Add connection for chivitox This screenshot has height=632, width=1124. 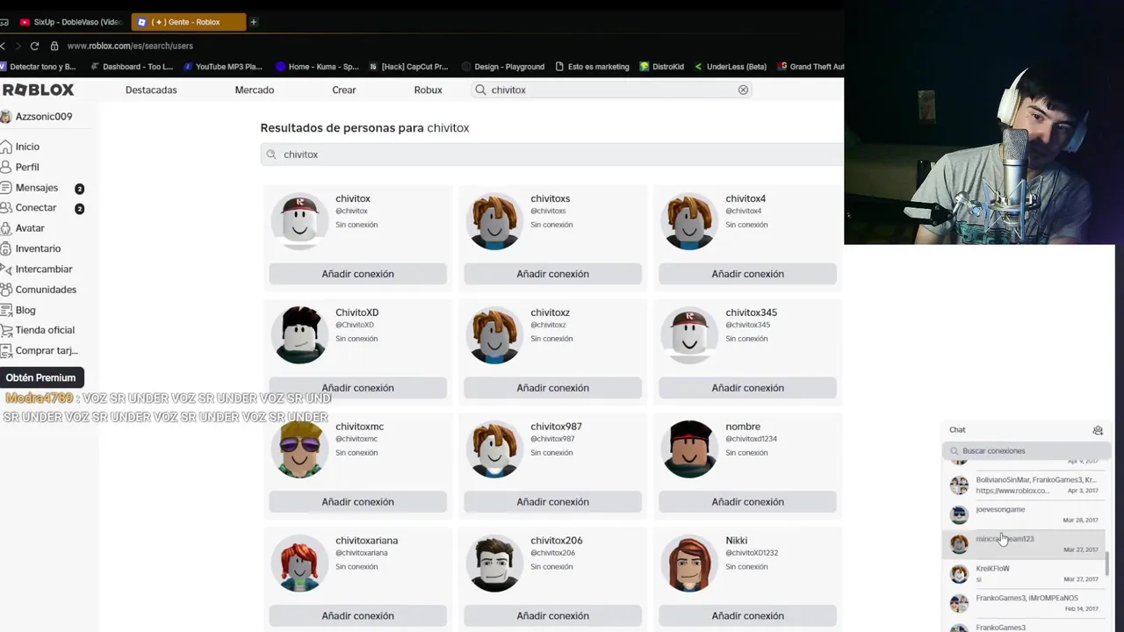(x=357, y=274)
